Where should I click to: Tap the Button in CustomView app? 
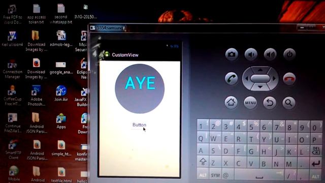click(139, 125)
